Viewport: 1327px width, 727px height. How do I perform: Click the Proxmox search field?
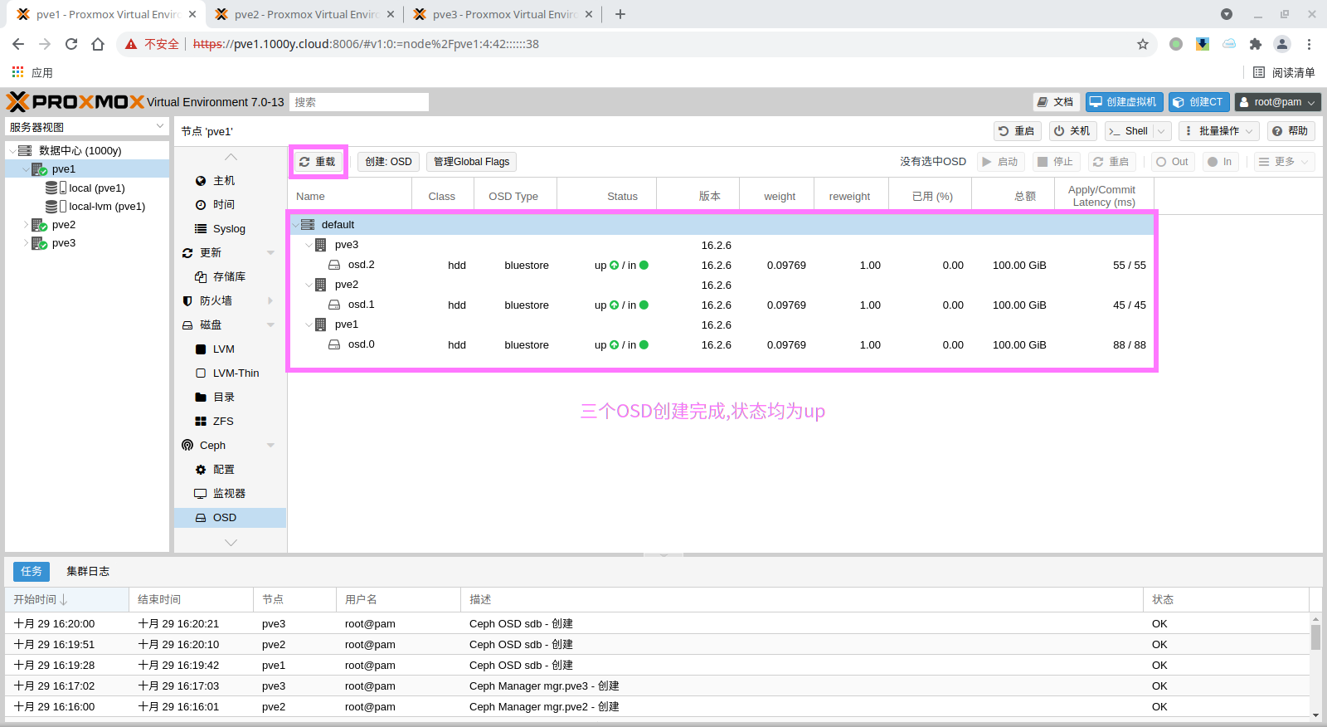pyautogui.click(x=359, y=102)
